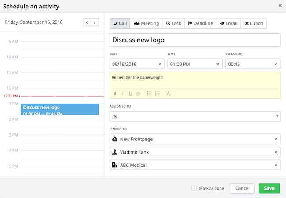The image size is (286, 198).
Task: Click the ABC Medical organization field
Action: [195, 165]
